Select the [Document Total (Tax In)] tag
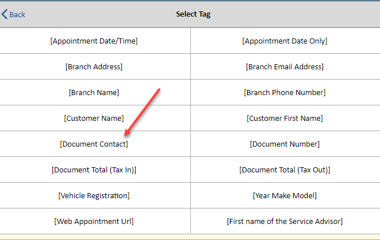The width and height of the screenshot is (380, 240). tap(94, 170)
